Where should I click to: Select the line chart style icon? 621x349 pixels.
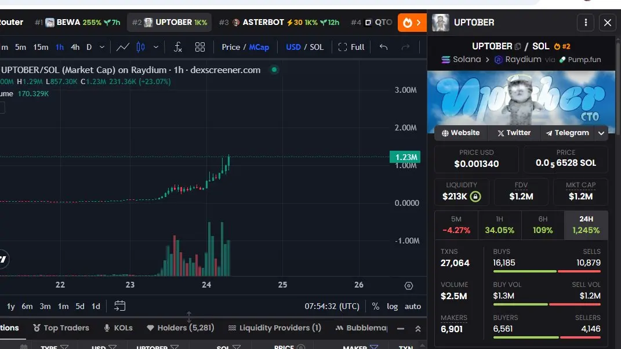tap(123, 47)
